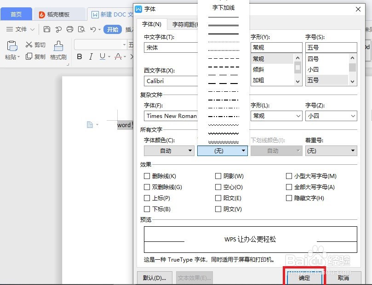Select 倾斜 in the font style list
This screenshot has width=372, height=285.
(x=272, y=70)
